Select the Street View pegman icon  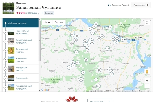[147, 72]
